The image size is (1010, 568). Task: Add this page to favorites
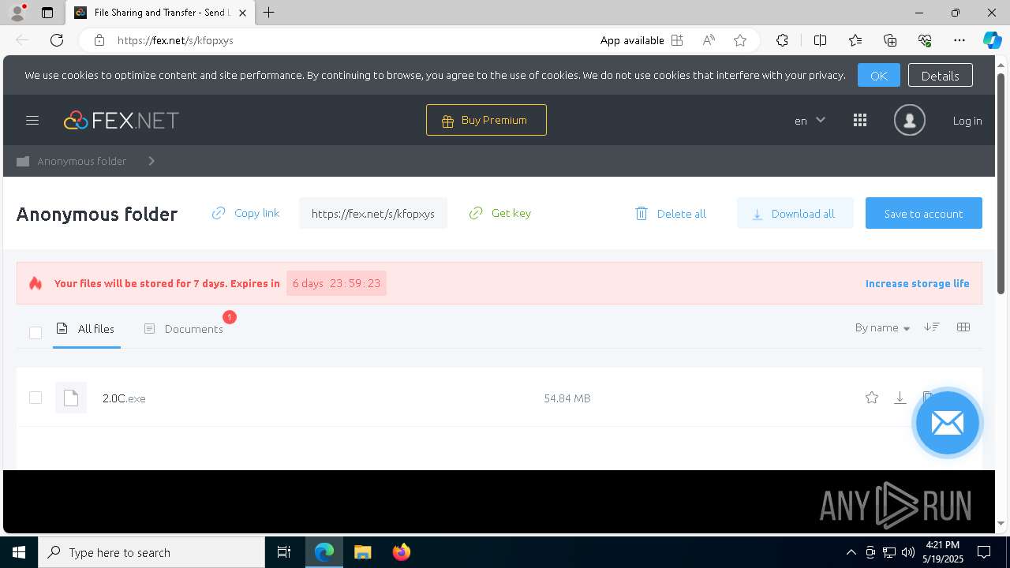point(740,40)
